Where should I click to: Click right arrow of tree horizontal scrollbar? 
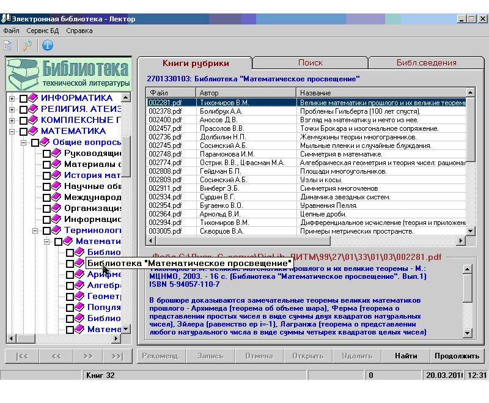116,338
